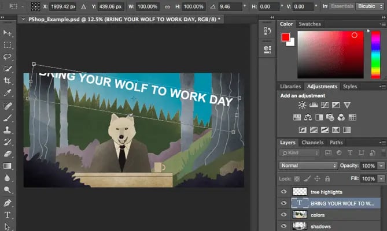Select the Move tool
This screenshot has height=231, width=387.
coord(8,32)
